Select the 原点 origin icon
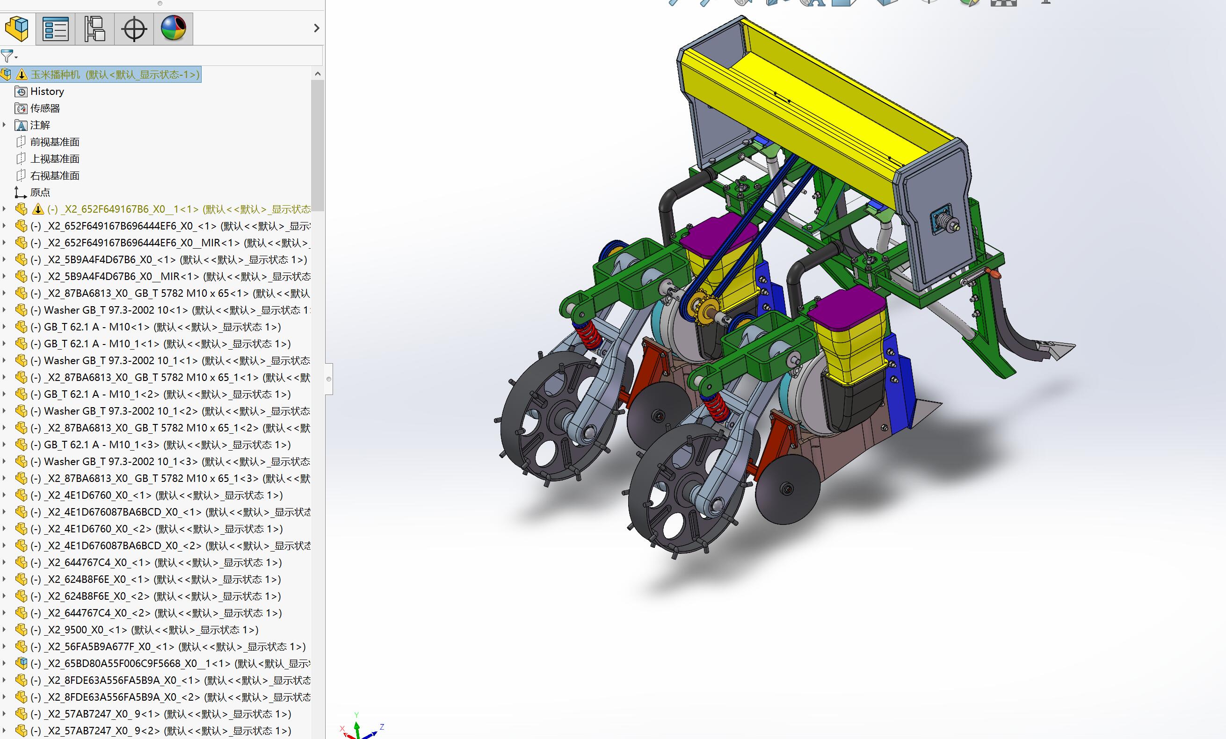This screenshot has height=739, width=1226. (21, 193)
